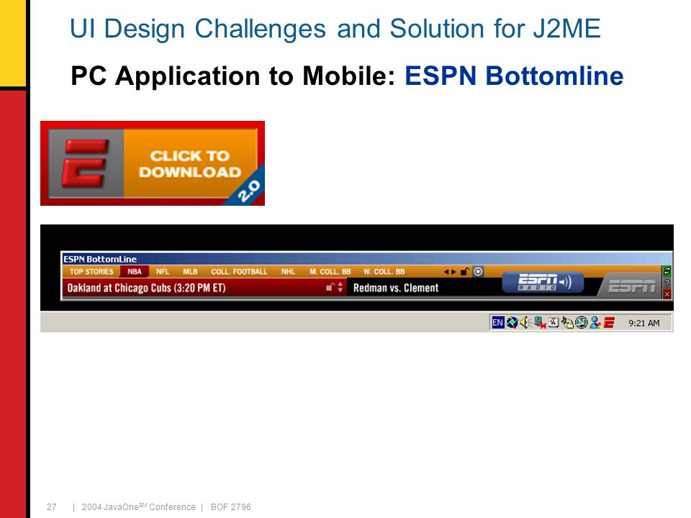The height and width of the screenshot is (518, 691).
Task: Toggle the lock icon in the score ticker
Action: pyautogui.click(x=330, y=287)
